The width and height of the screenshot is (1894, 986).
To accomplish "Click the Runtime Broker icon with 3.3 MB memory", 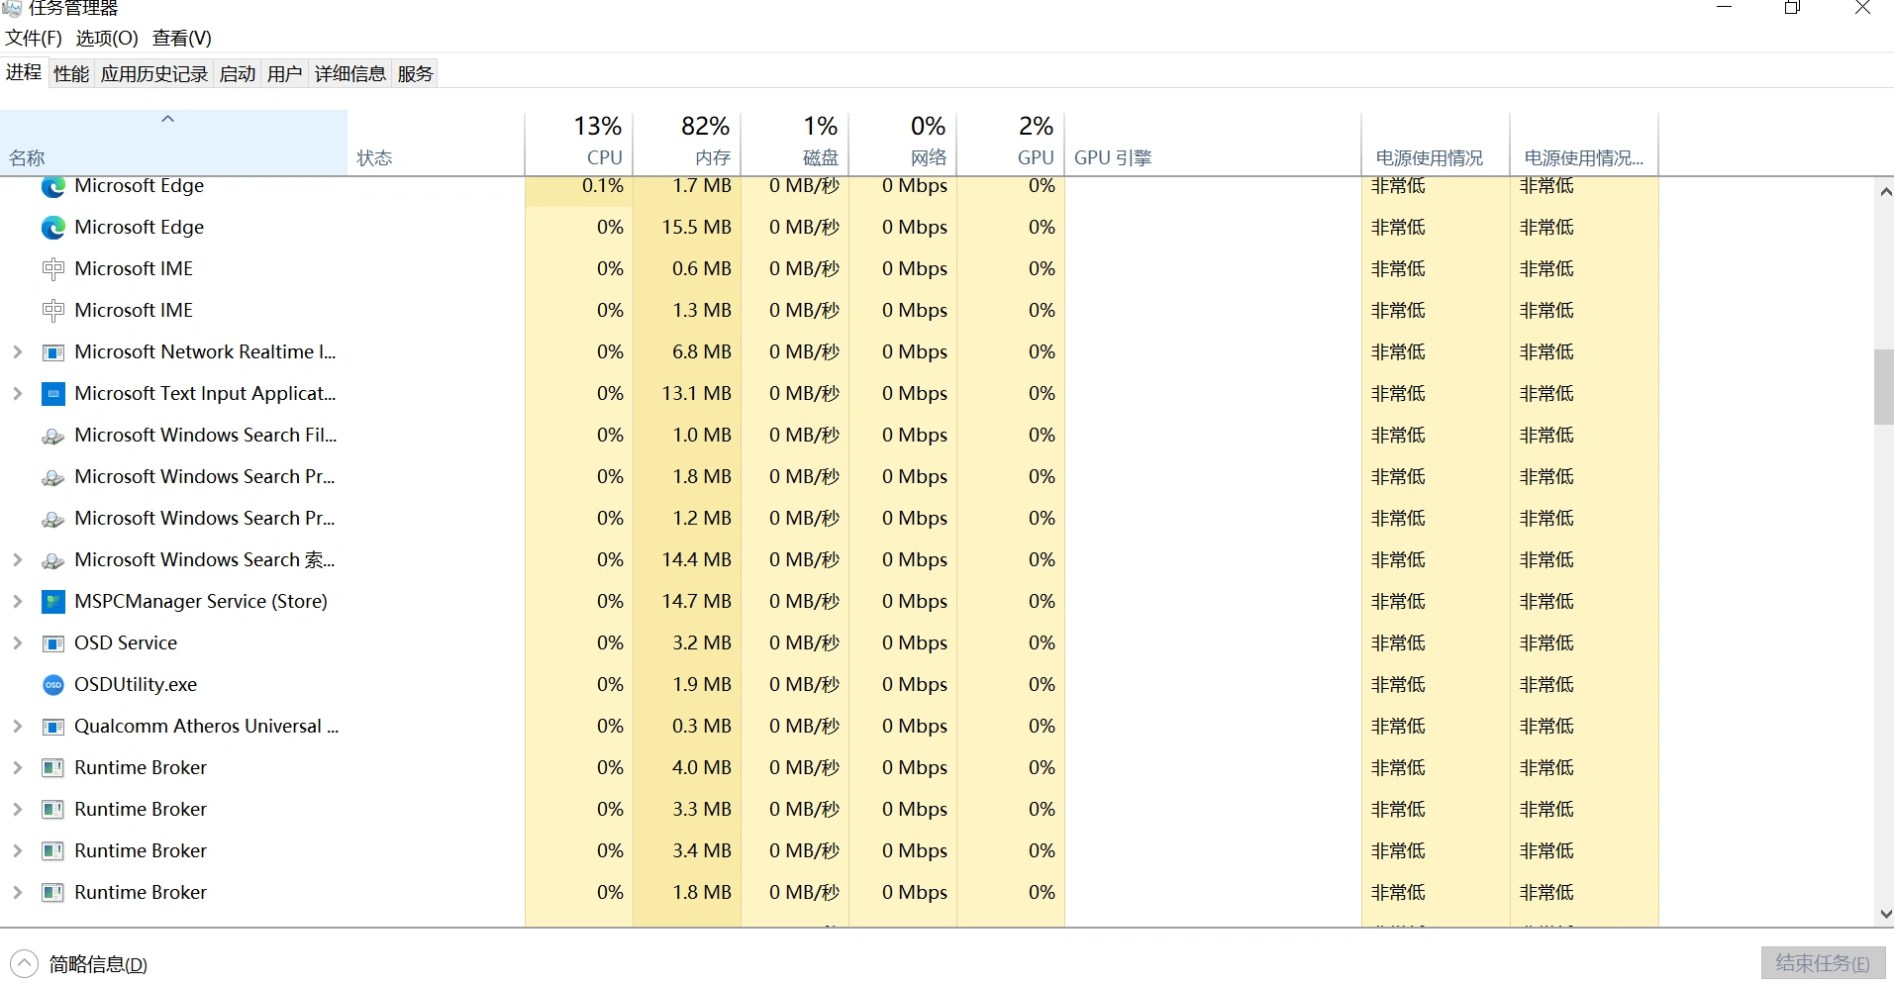I will [53, 810].
